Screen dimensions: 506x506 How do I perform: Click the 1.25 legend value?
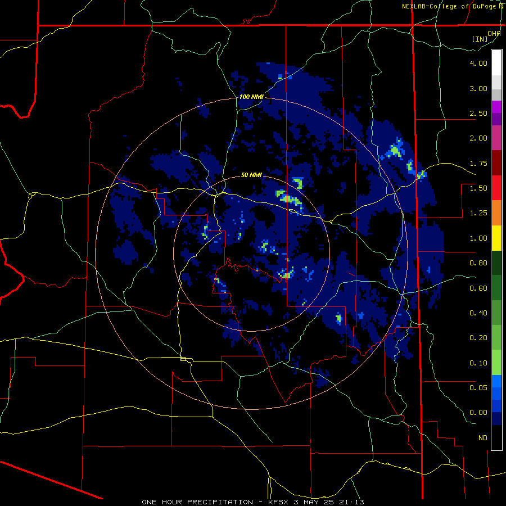coord(478,213)
